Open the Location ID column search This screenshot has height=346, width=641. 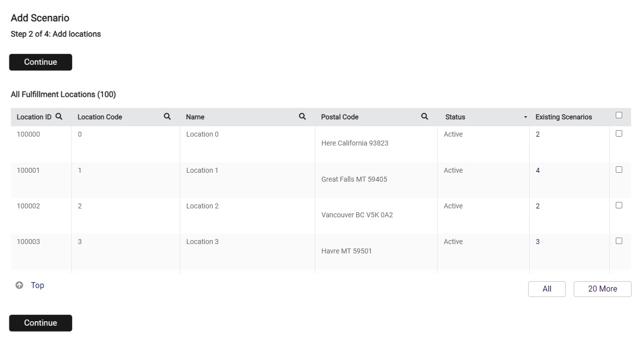pyautogui.click(x=59, y=116)
